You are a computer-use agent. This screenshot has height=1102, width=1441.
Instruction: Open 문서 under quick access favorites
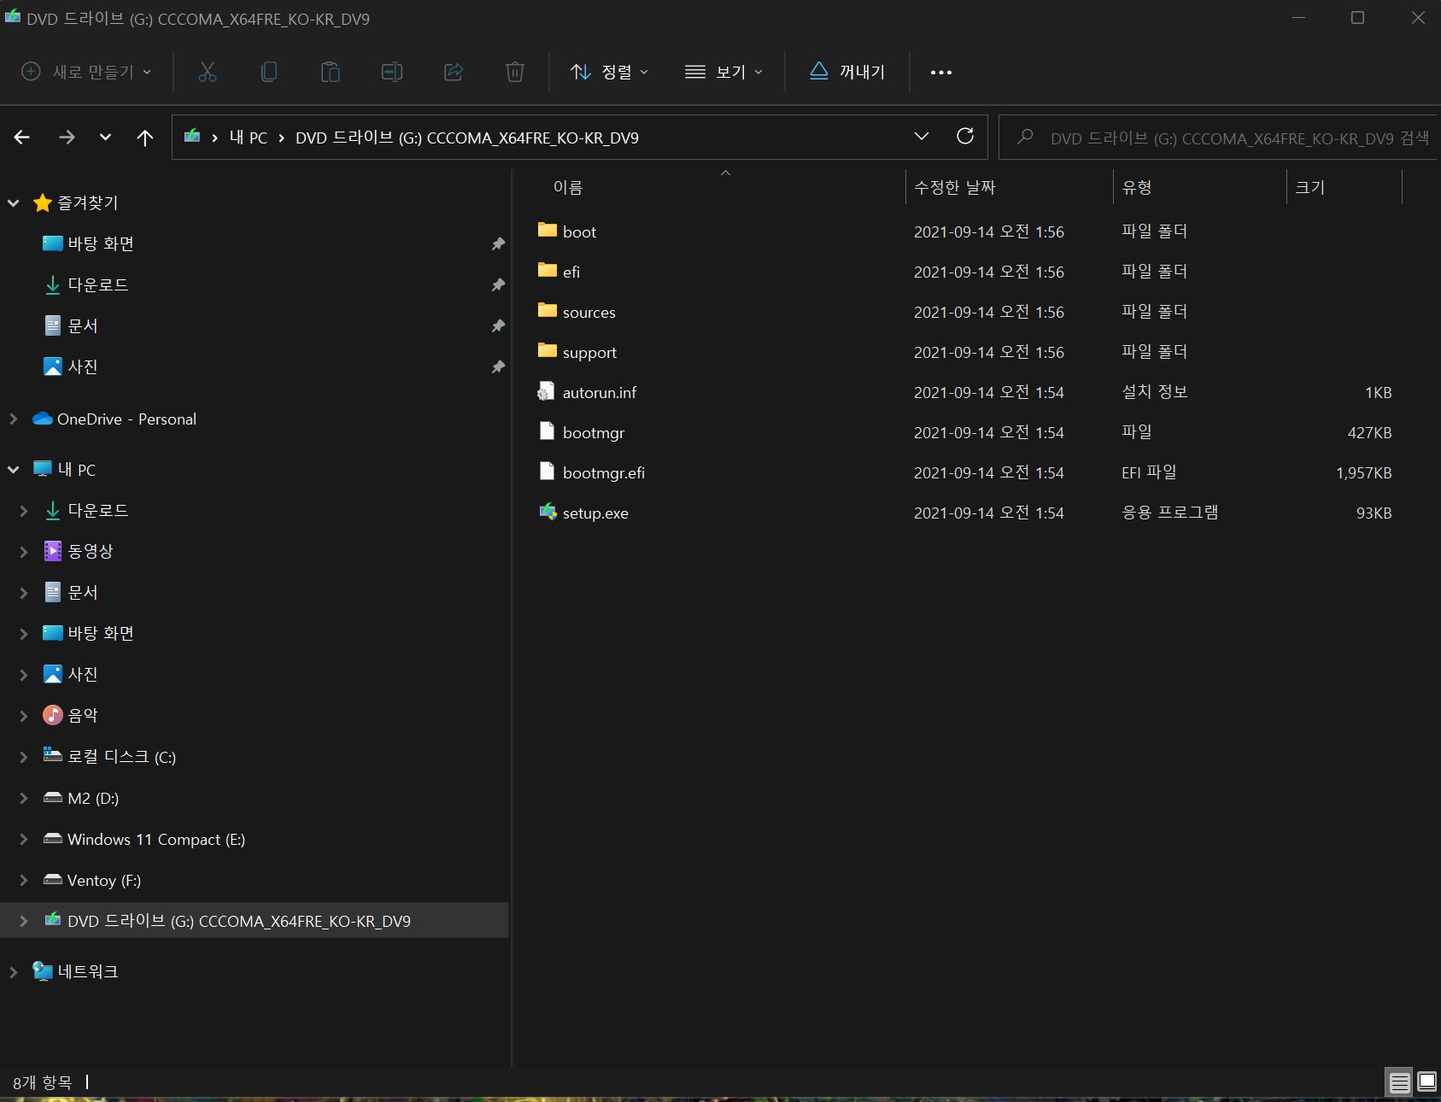(83, 325)
